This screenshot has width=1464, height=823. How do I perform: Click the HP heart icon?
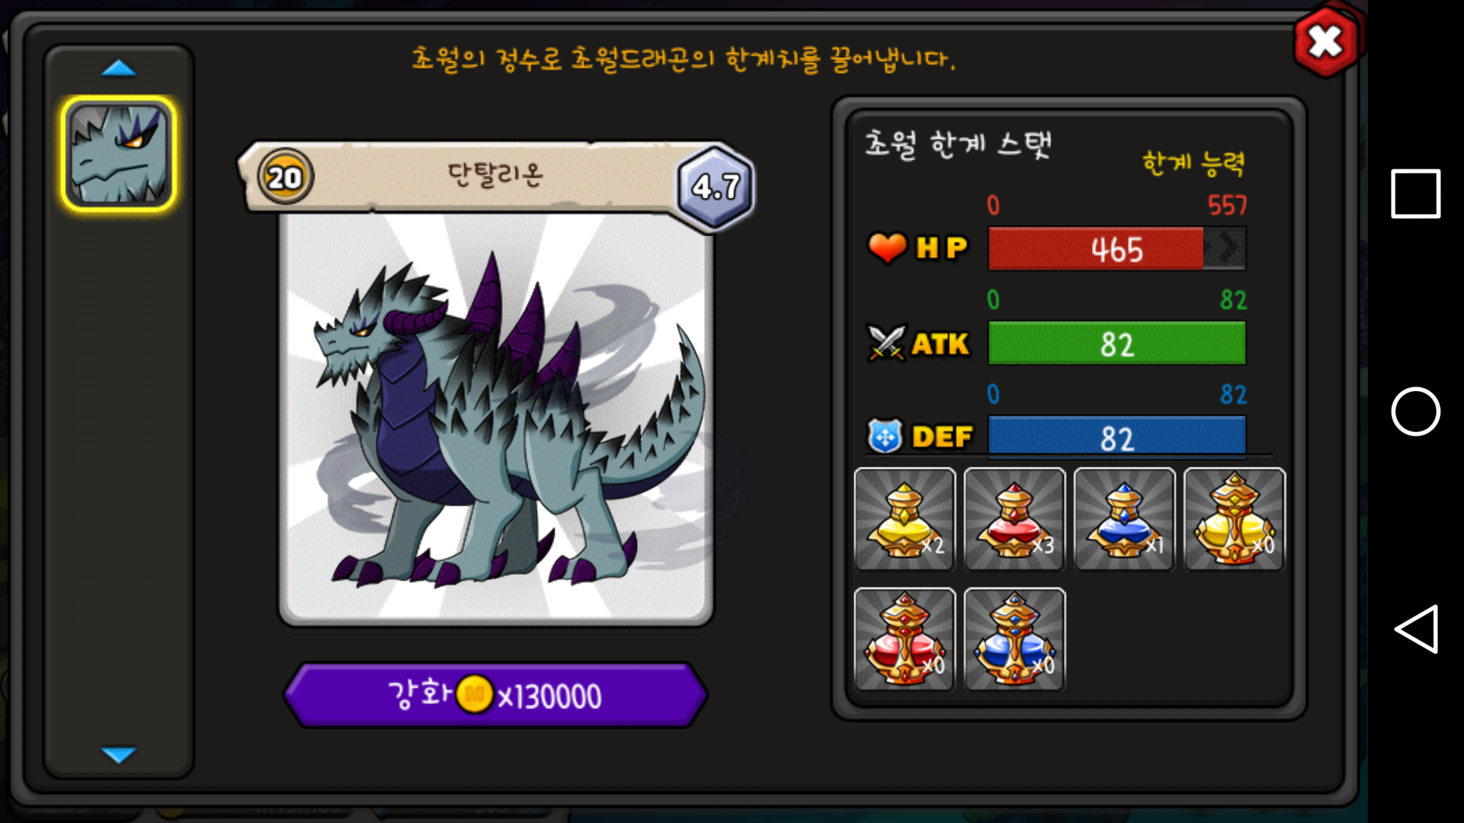pos(887,248)
